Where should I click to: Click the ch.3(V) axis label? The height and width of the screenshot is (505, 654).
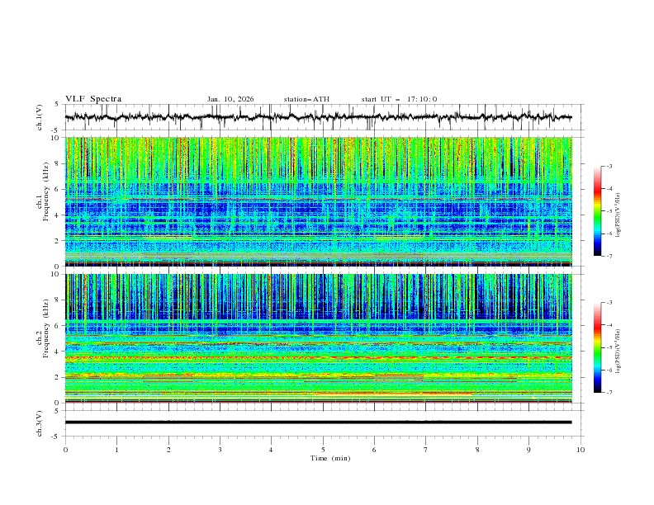(40, 422)
